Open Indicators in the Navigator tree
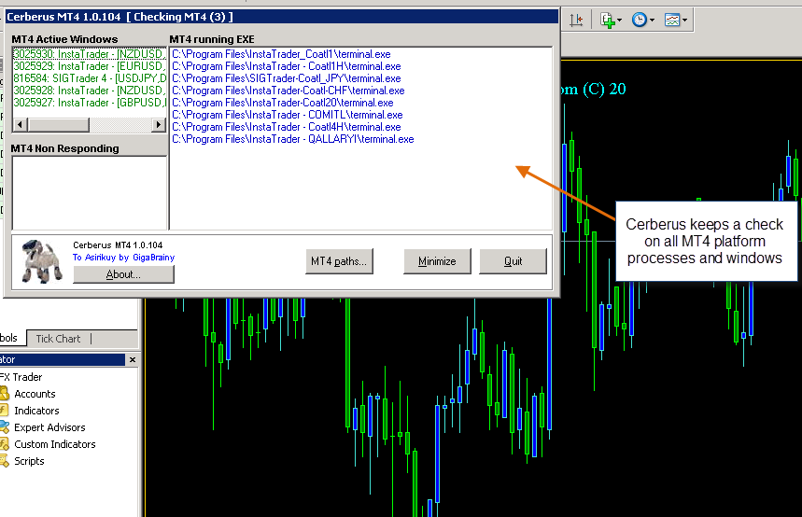Viewport: 802px width, 517px height. (x=36, y=411)
